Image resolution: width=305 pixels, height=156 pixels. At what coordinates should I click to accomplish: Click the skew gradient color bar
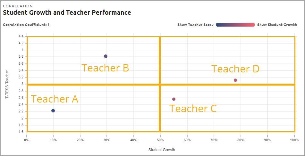(x=235, y=25)
